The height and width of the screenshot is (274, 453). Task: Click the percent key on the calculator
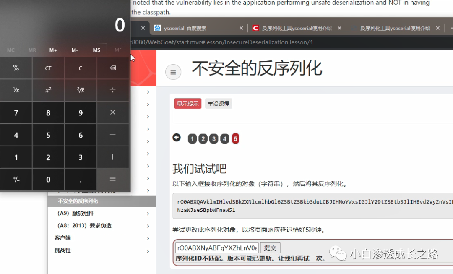[x=16, y=68]
